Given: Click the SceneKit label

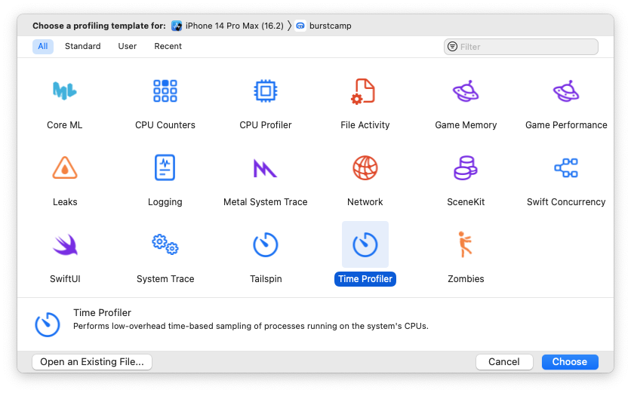Looking at the screenshot, I should point(466,202).
